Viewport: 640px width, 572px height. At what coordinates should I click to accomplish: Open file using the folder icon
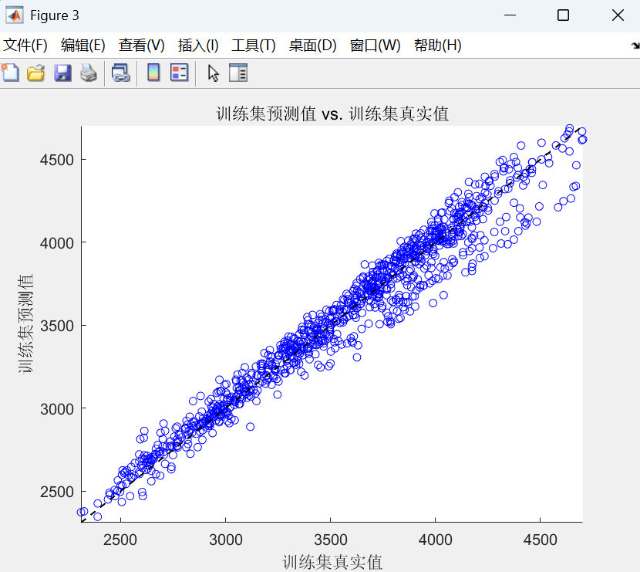pyautogui.click(x=36, y=73)
